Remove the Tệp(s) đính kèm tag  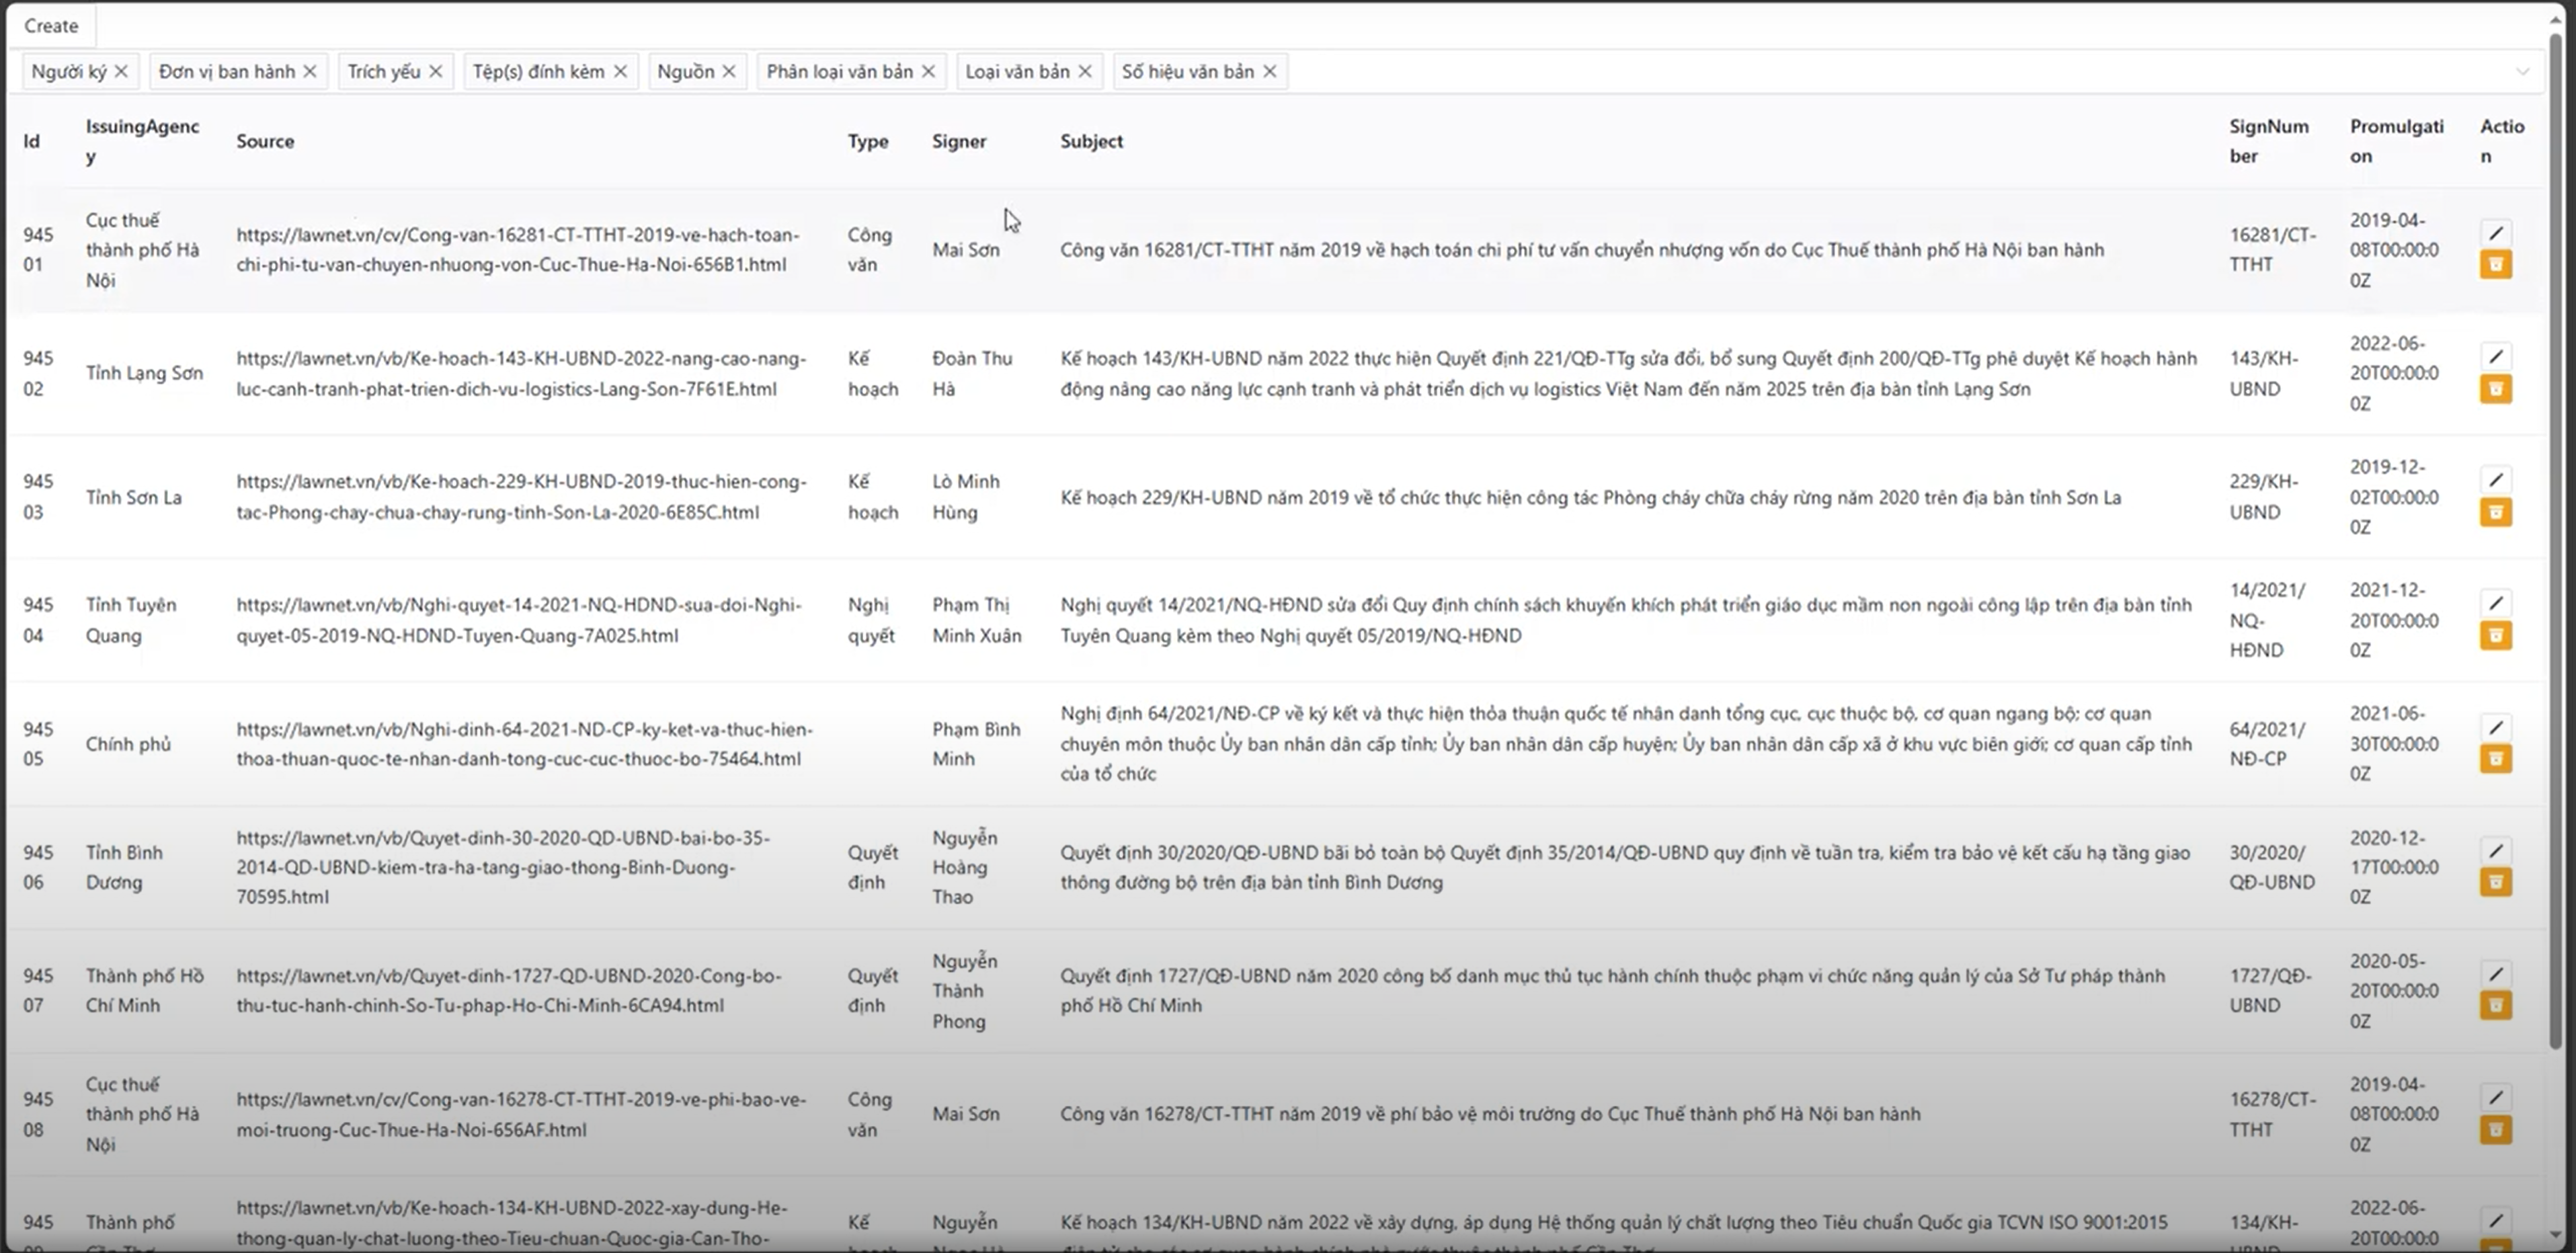pos(621,71)
